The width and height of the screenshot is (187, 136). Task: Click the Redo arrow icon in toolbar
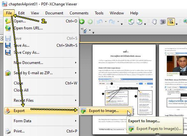(x=112, y=22)
